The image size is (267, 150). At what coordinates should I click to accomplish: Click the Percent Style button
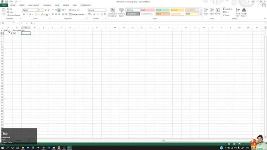94,15
